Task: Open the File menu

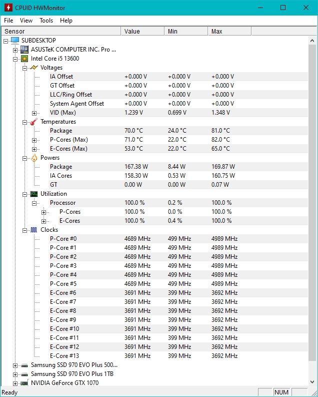Action: 8,21
